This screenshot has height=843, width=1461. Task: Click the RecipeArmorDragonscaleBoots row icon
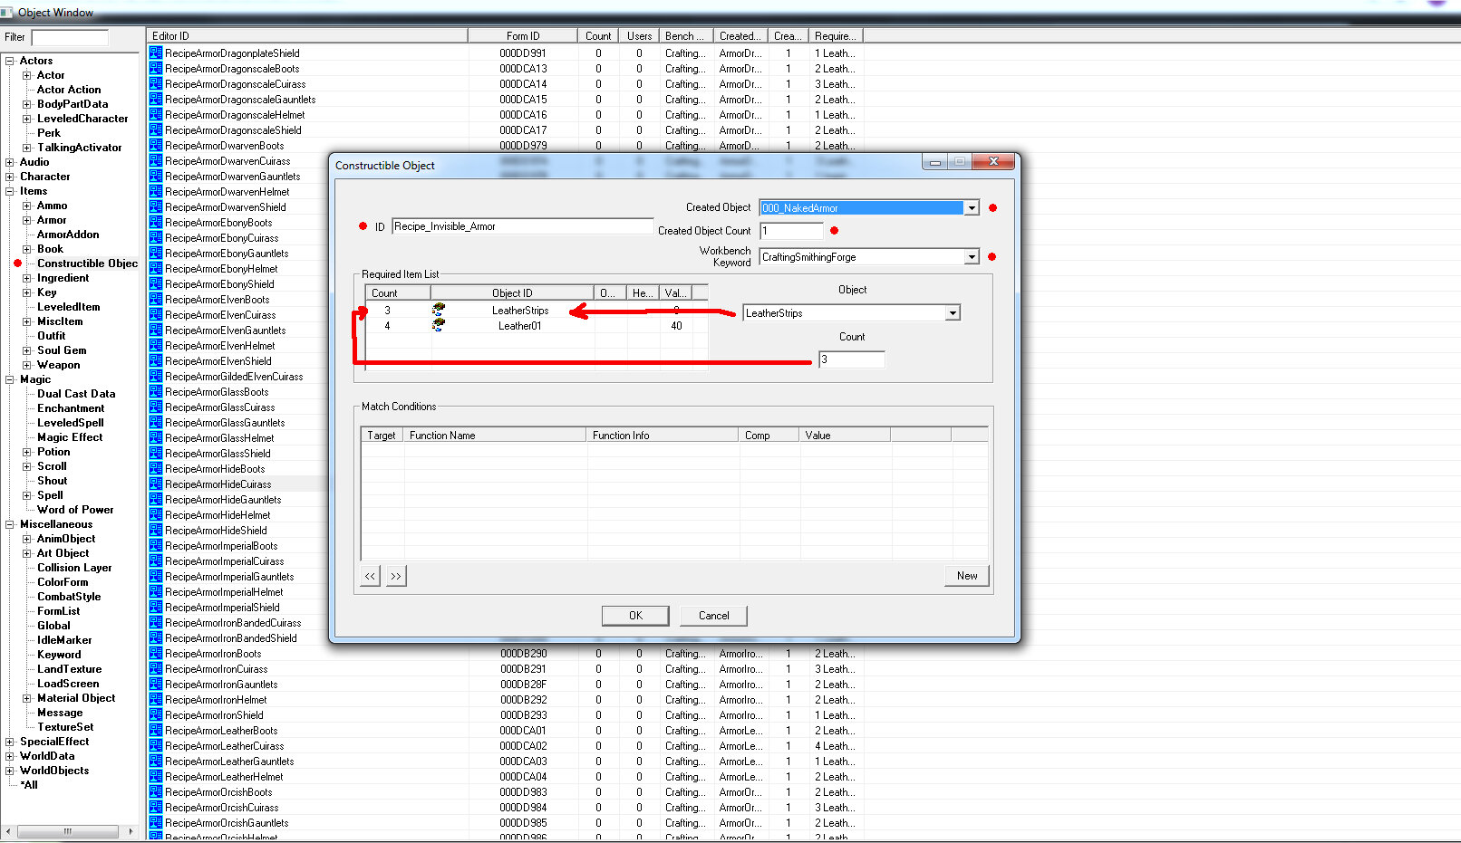tap(156, 69)
